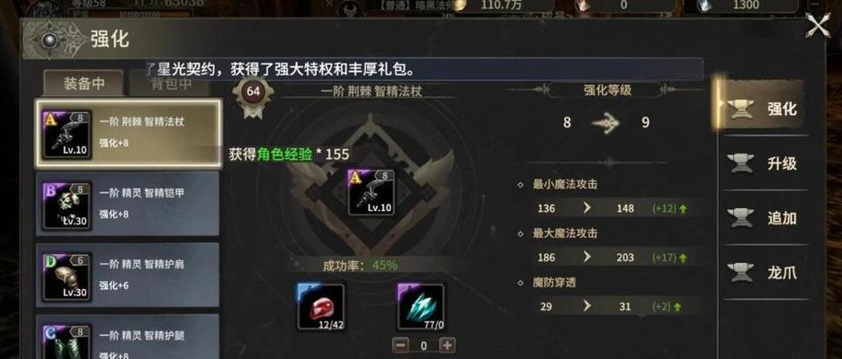Screen dimensions: 842x359
Task: Select the 一阶 荆棘 智精法杖 equipment row
Action: 129,133
